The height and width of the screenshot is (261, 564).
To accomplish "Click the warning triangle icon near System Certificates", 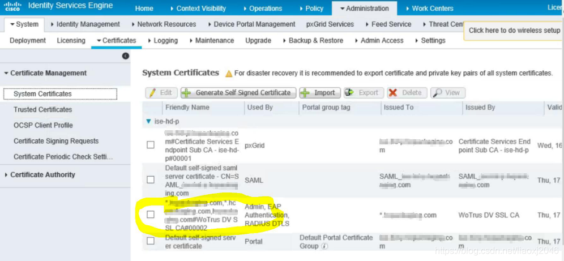I will point(229,74).
